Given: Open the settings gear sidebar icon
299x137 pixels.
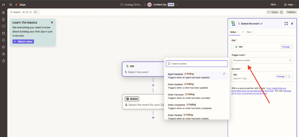Looking at the screenshot, I should click(x=4, y=54).
